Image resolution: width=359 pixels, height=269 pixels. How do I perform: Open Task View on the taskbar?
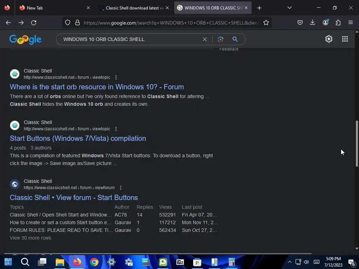(42, 262)
